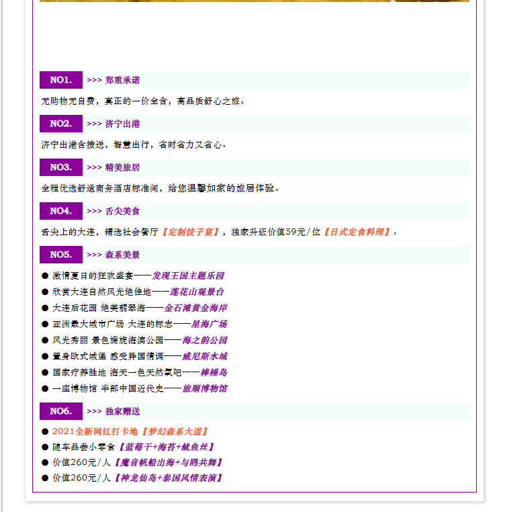The image size is (505, 512).
Task: Click orange text 【日式定食料理】
Action: pyautogui.click(x=357, y=232)
